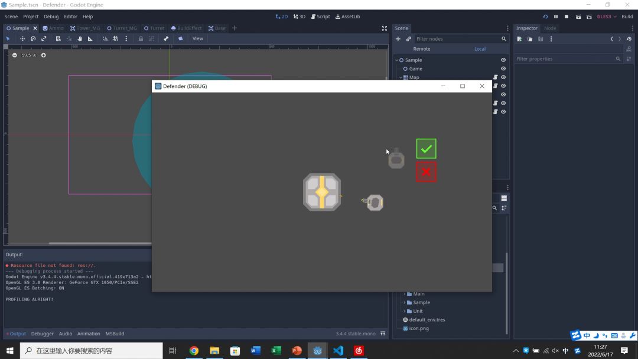Click the Ruler mode tool

[90, 39]
